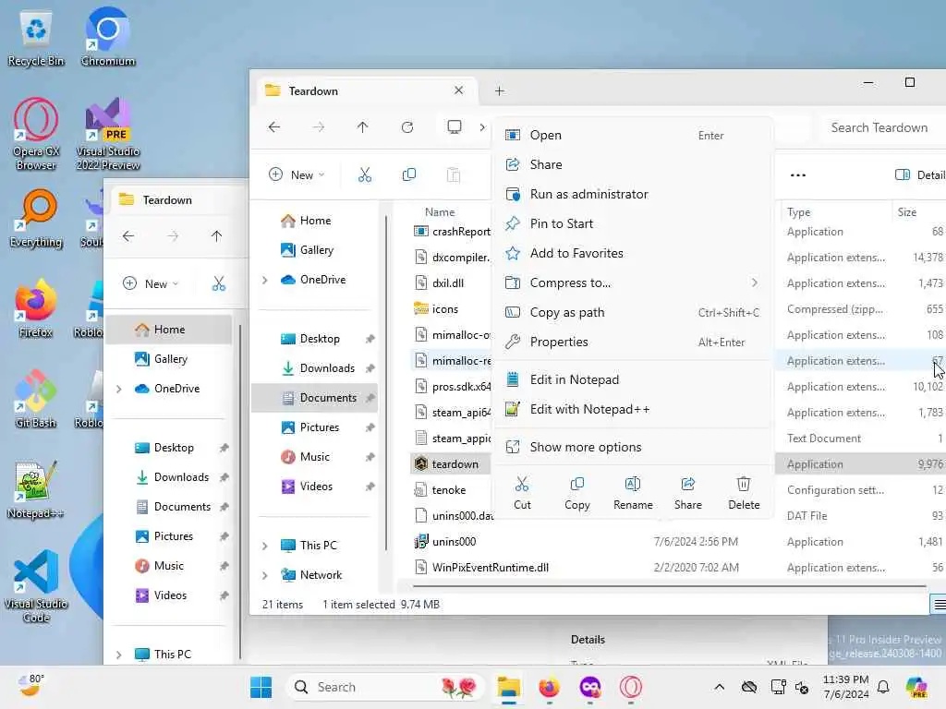Expand This PC in front window sidebar
The height and width of the screenshot is (709, 946).
tap(265, 546)
